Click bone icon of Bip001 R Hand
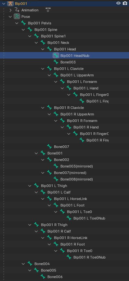 (69, 127)
